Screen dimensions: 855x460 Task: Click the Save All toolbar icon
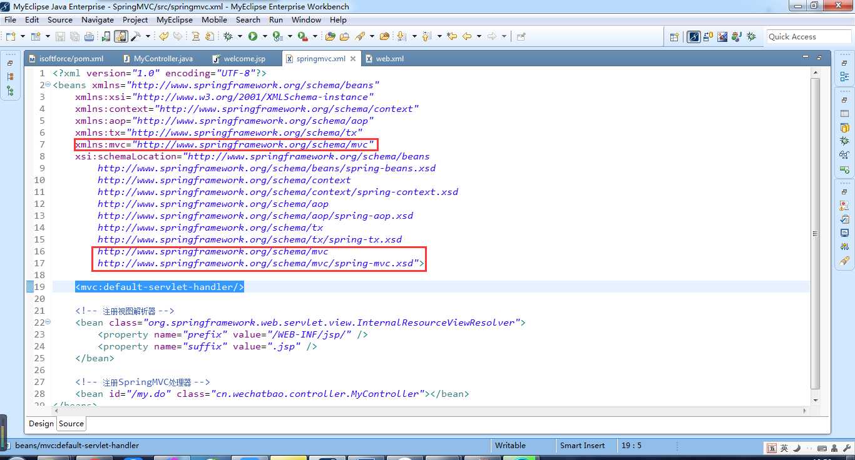coord(74,36)
